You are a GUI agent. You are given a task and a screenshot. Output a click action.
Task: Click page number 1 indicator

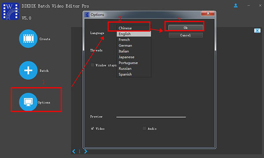click(80, 151)
